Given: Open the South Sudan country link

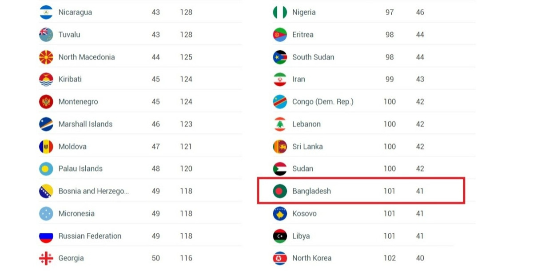Looking at the screenshot, I should [313, 57].
